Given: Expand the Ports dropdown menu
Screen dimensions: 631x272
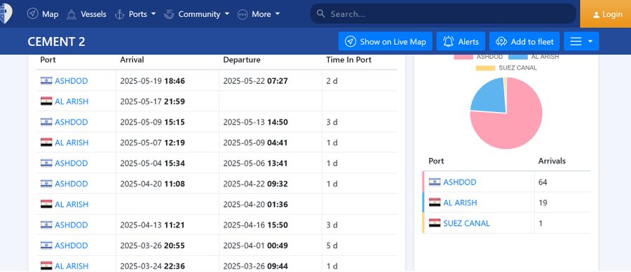Looking at the screenshot, I should pos(154,14).
